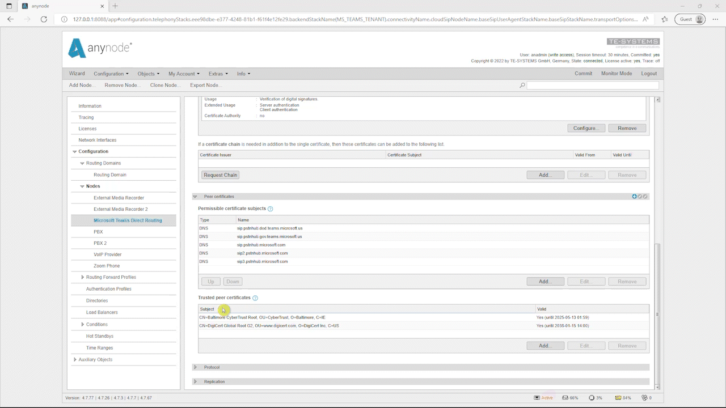
Task: Collapse the Peer certificates section
Action: click(x=195, y=197)
